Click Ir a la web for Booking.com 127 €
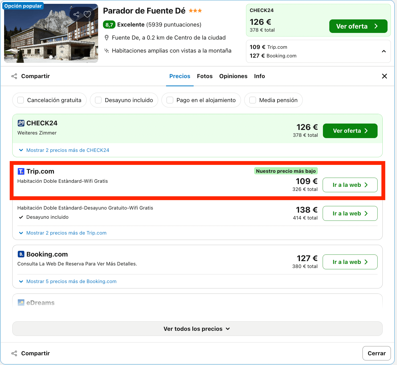This screenshot has width=397, height=365. 350,262
